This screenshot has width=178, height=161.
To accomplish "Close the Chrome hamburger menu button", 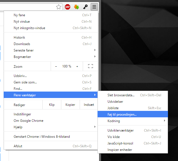I will click(x=94, y=7).
